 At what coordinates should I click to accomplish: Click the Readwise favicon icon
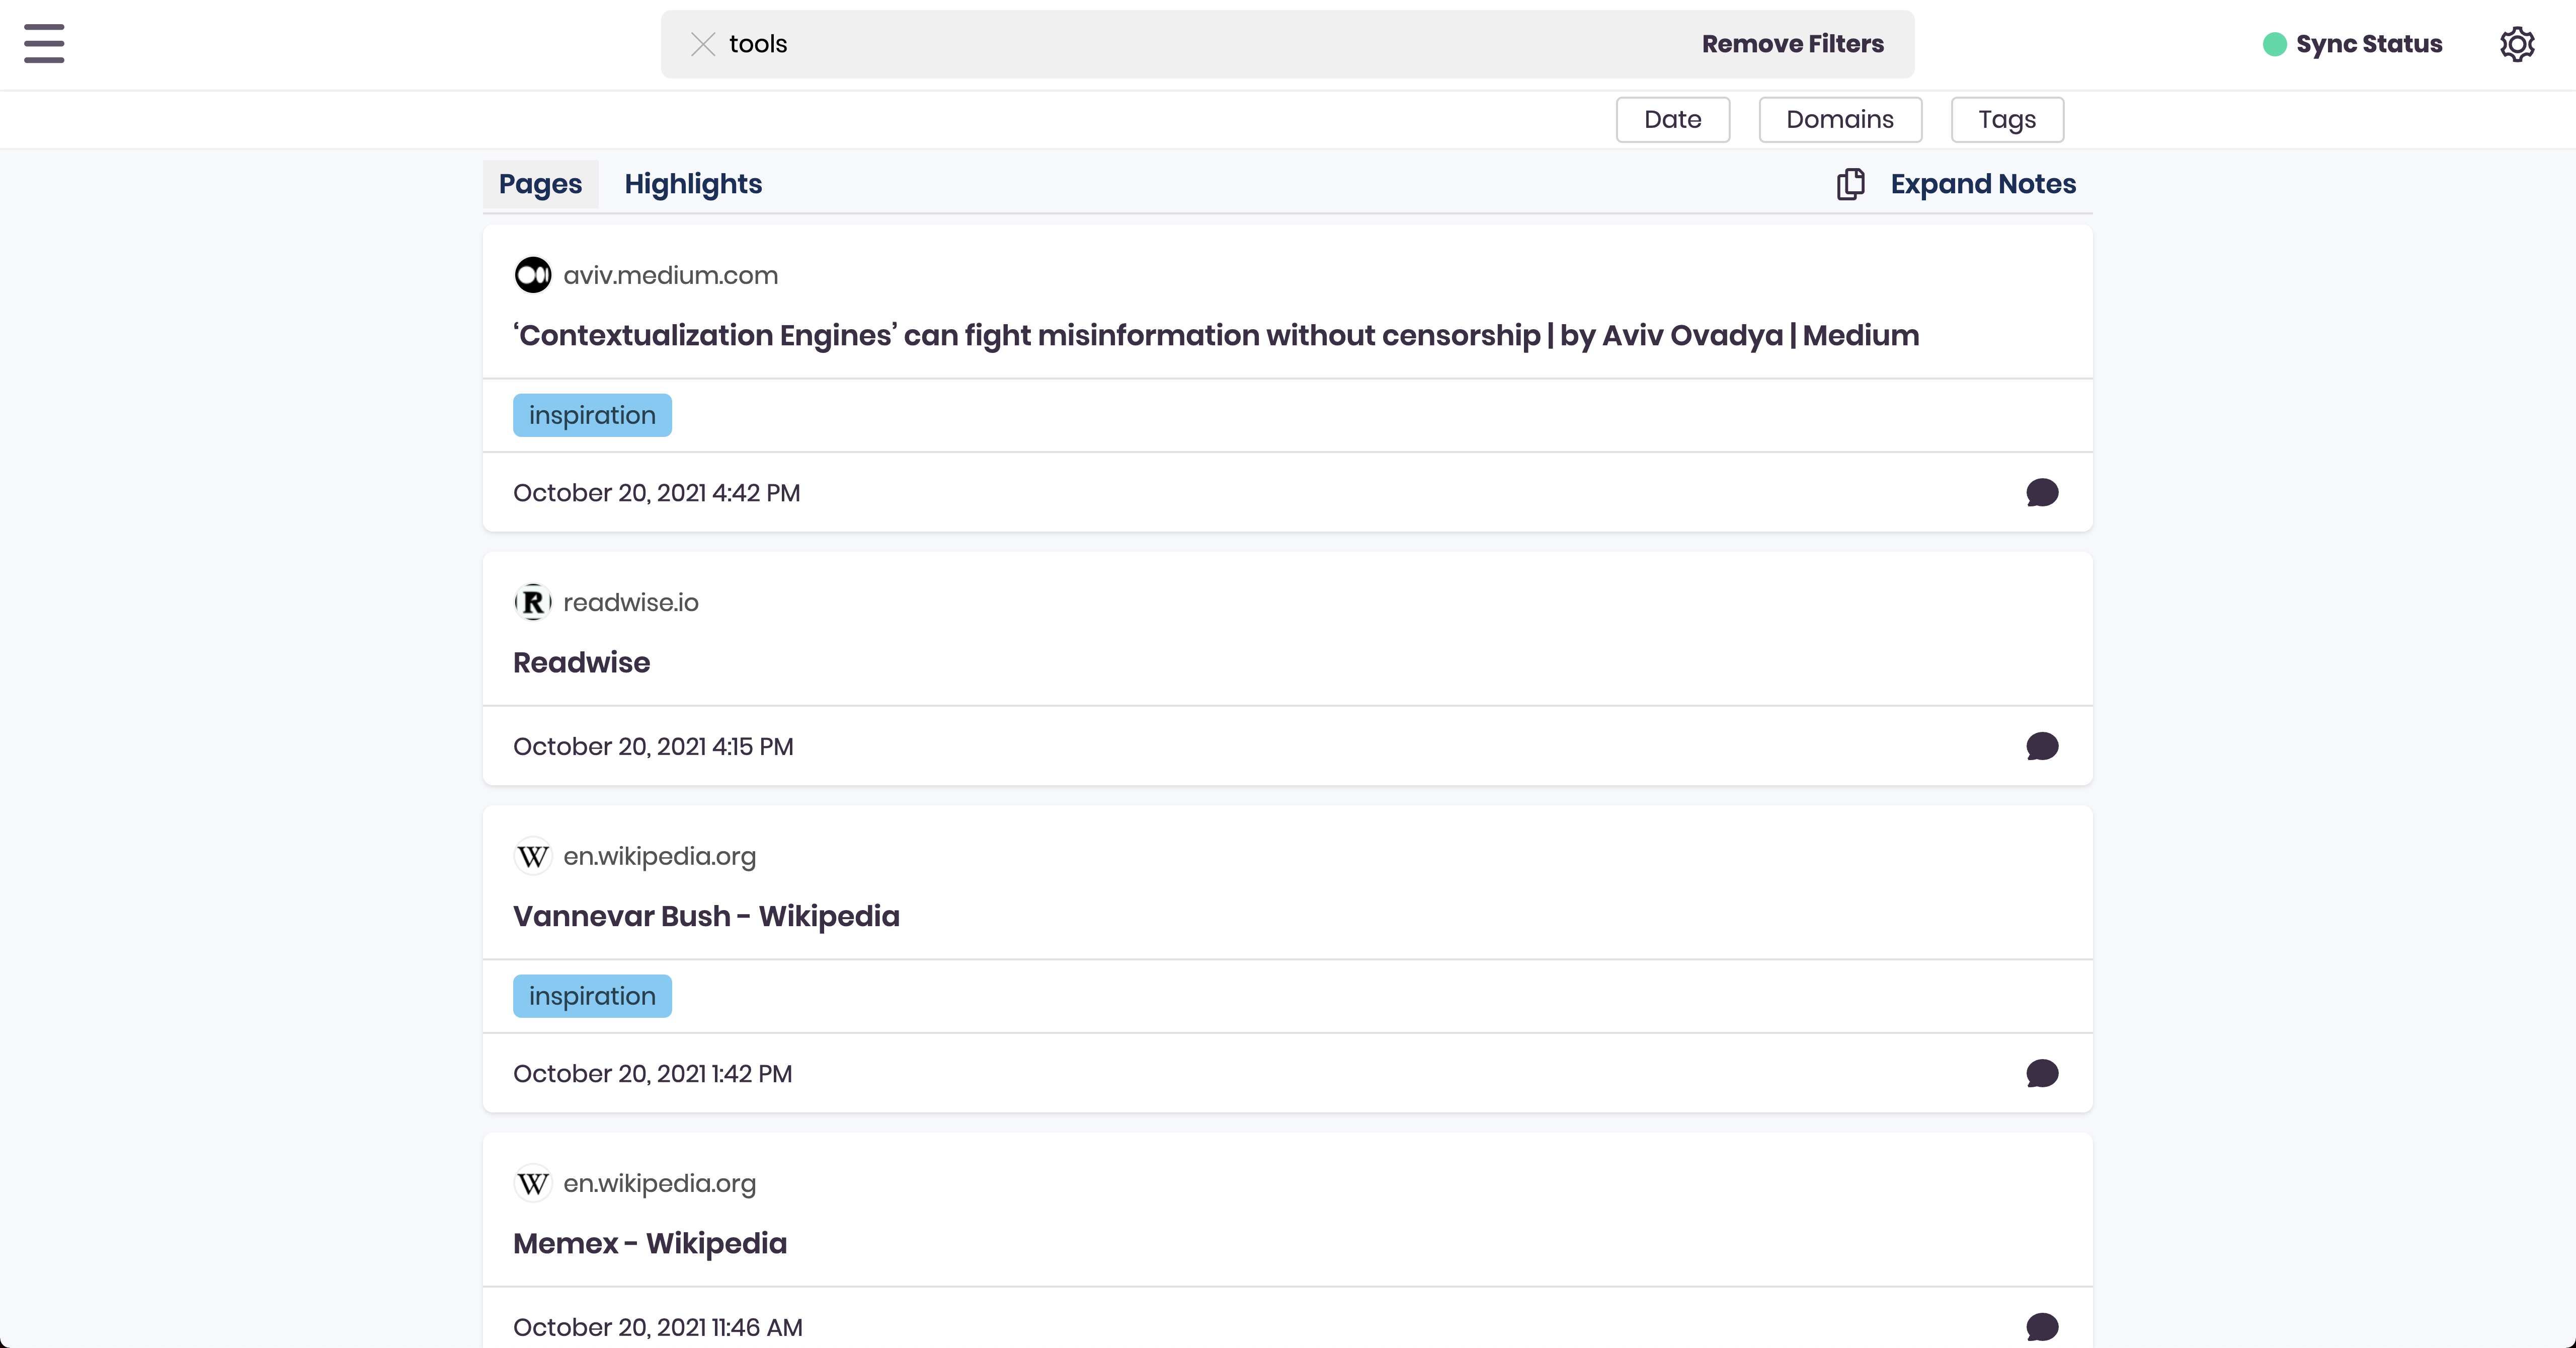[532, 603]
